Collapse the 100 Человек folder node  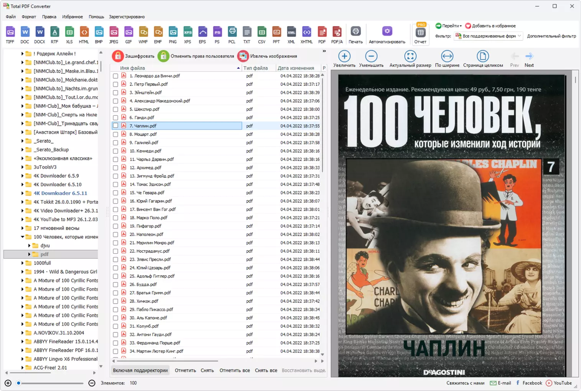point(22,237)
